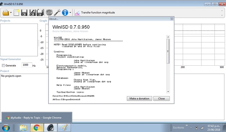Open the Windows Start button
This screenshot has height=132, width=226.
pyautogui.click(x=6, y=128)
